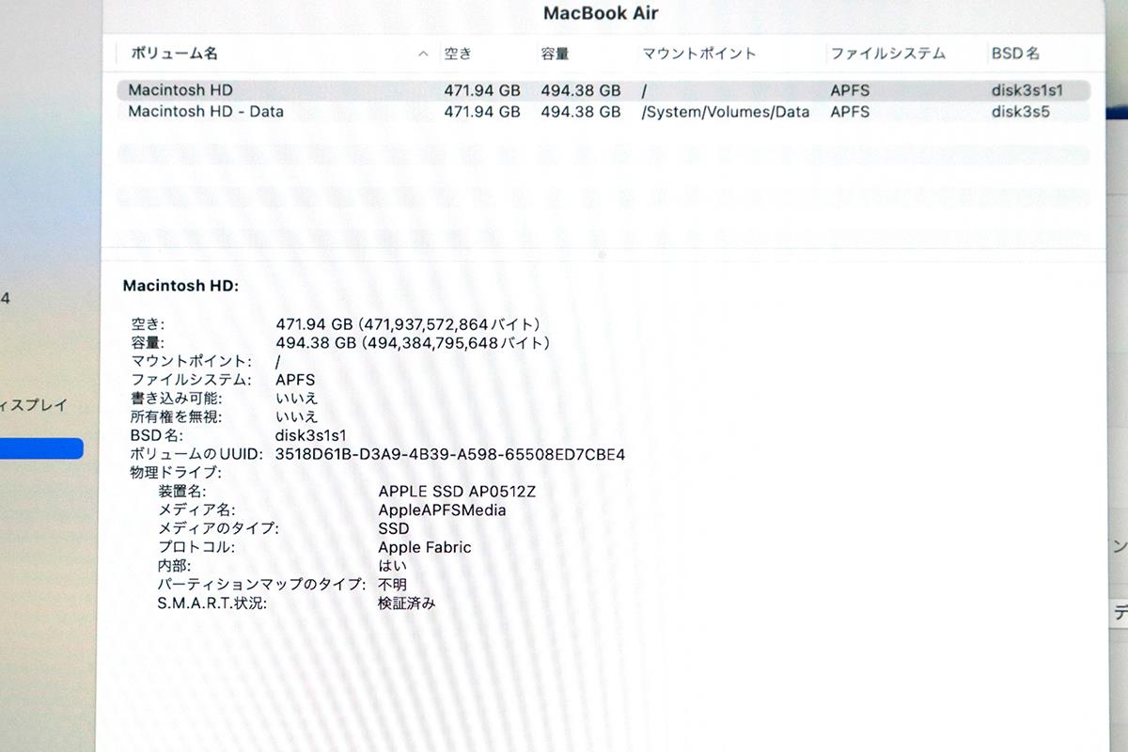
Task: Select the Macintosh HD volume row
Action: click(603, 91)
